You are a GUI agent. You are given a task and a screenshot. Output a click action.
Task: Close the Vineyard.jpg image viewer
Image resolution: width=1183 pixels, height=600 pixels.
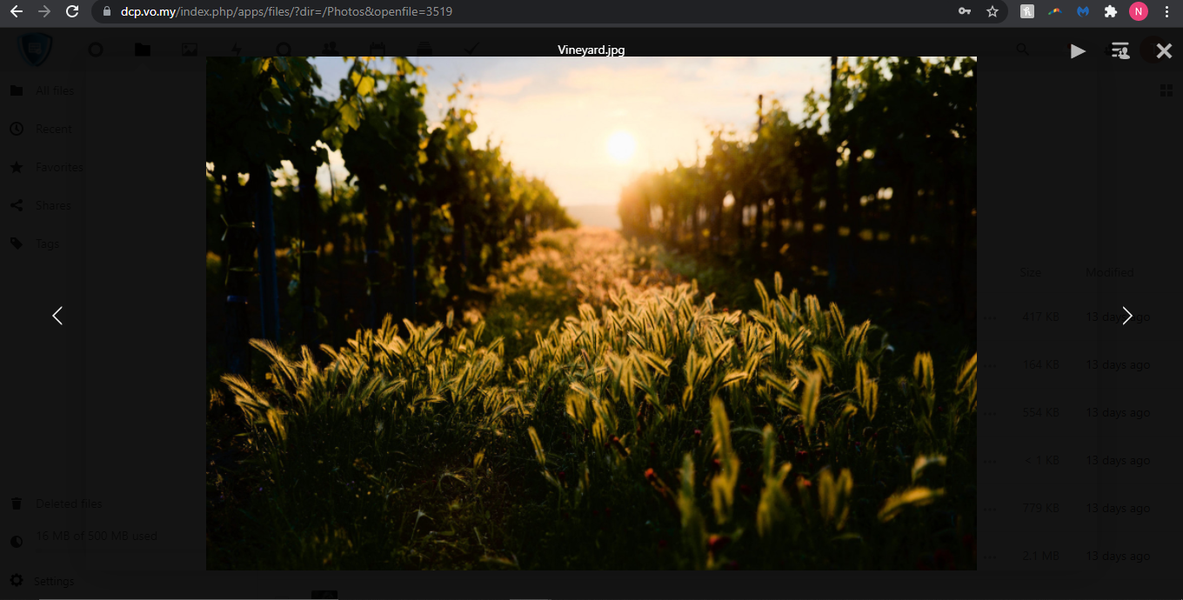pos(1164,51)
